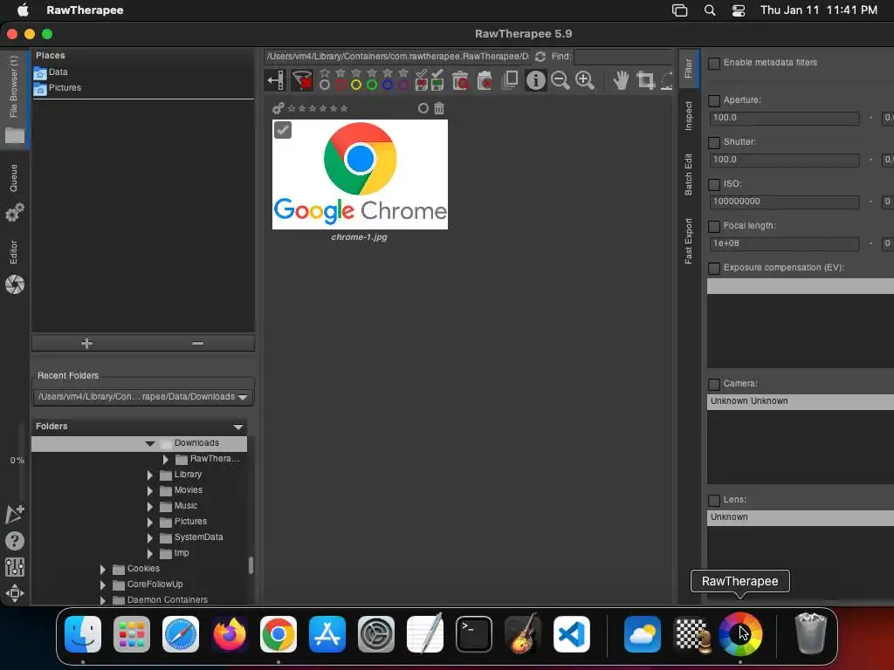Shrink thumbnails with zoom out magnifier
The image size is (894, 670).
coord(560,80)
